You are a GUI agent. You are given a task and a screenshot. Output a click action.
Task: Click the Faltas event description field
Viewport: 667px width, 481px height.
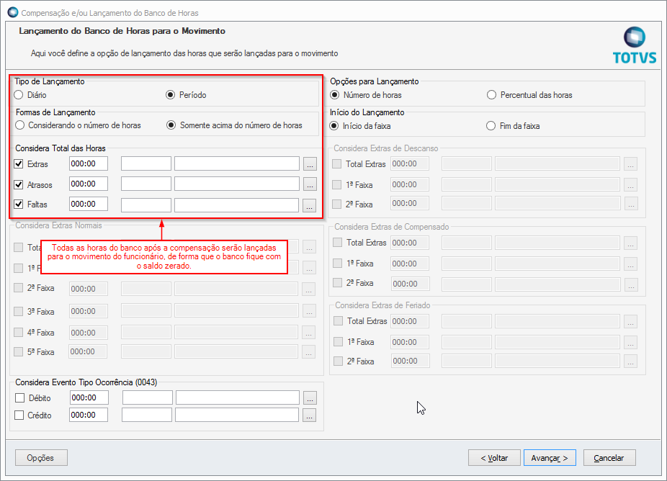[236, 205]
